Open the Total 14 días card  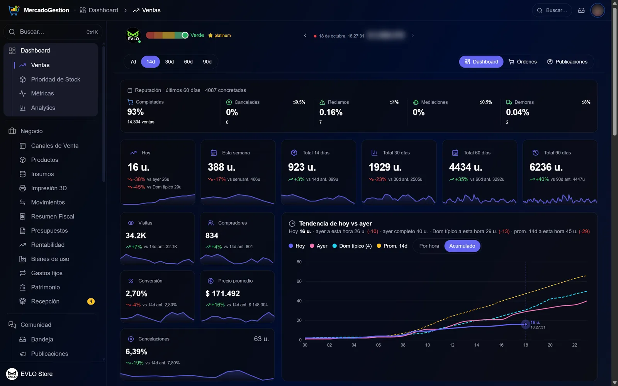tap(319, 173)
